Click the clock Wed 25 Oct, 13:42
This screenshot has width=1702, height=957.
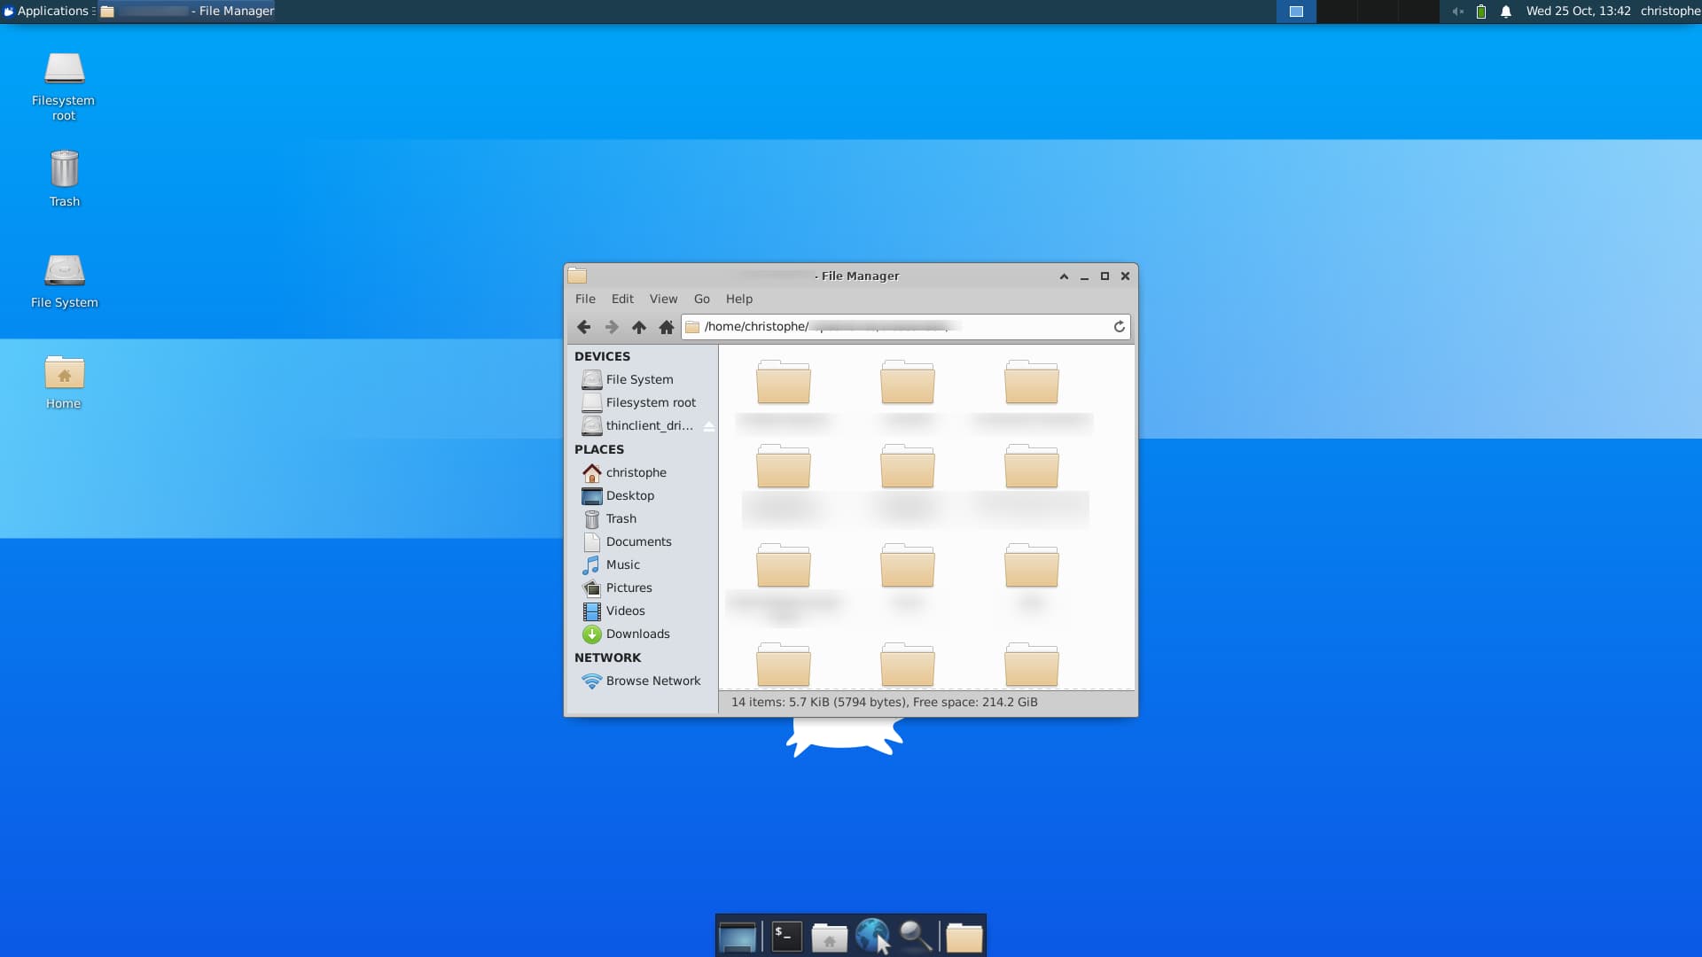pyautogui.click(x=1578, y=11)
